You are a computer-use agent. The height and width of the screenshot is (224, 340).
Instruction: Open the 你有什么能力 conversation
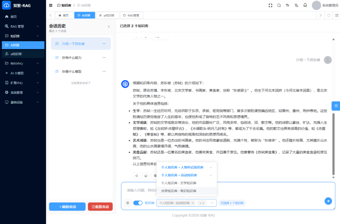(x=81, y=57)
